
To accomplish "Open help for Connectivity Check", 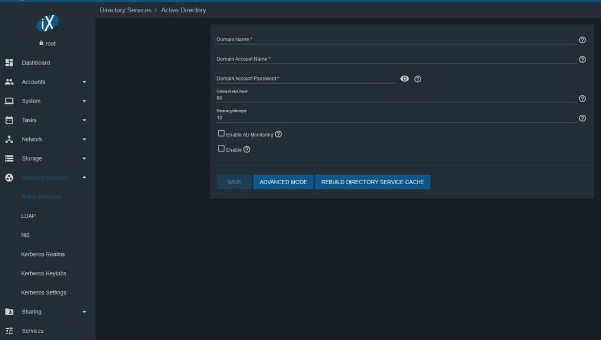I will [582, 98].
